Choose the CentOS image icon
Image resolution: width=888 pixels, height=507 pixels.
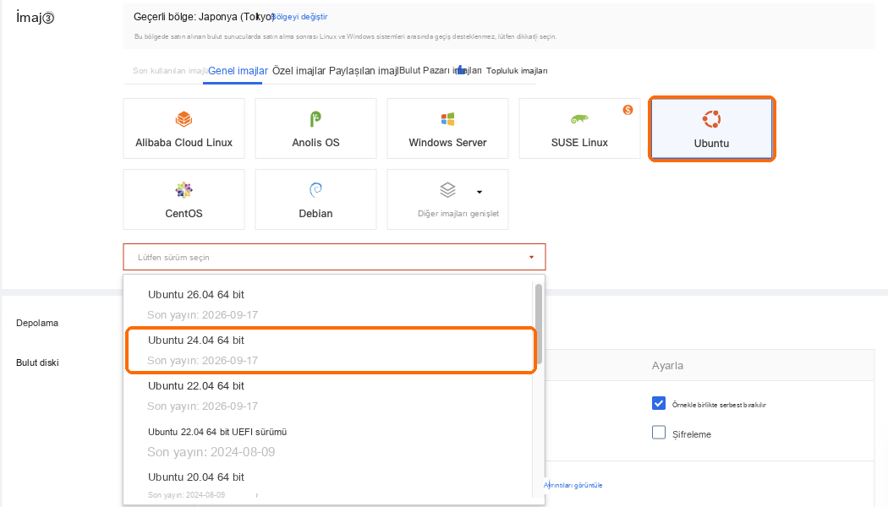point(184,190)
